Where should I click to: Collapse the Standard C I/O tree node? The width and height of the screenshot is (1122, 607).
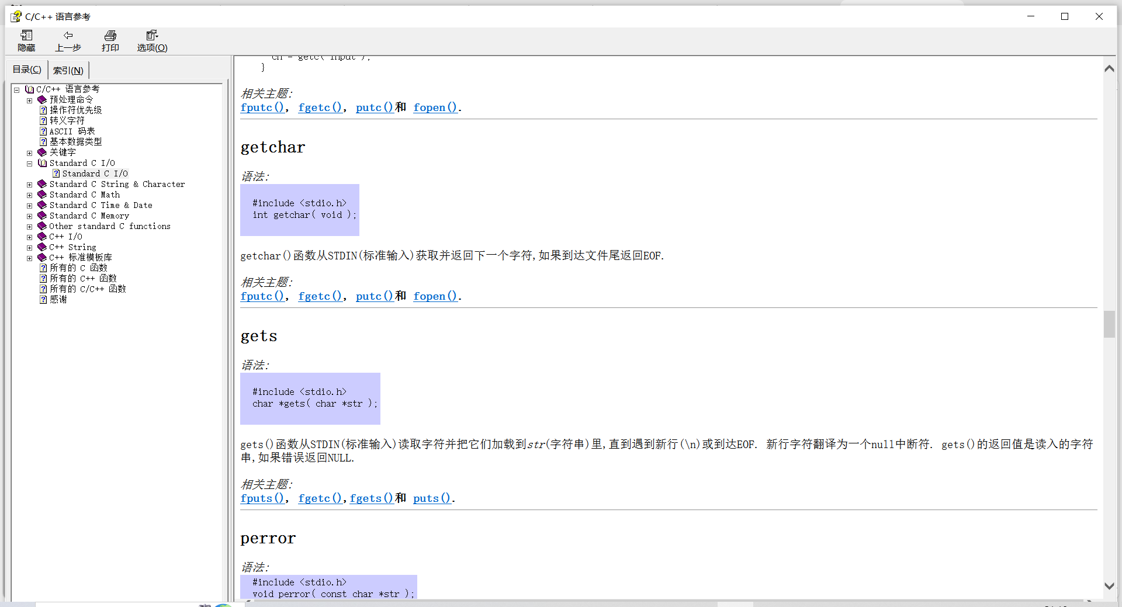pyautogui.click(x=30, y=164)
